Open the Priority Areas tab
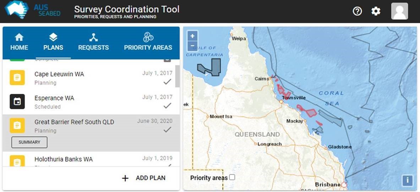The height and width of the screenshot is (192, 420). [148, 42]
